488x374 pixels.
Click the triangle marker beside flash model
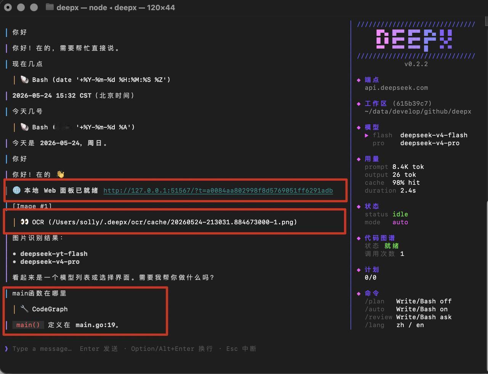(x=367, y=135)
